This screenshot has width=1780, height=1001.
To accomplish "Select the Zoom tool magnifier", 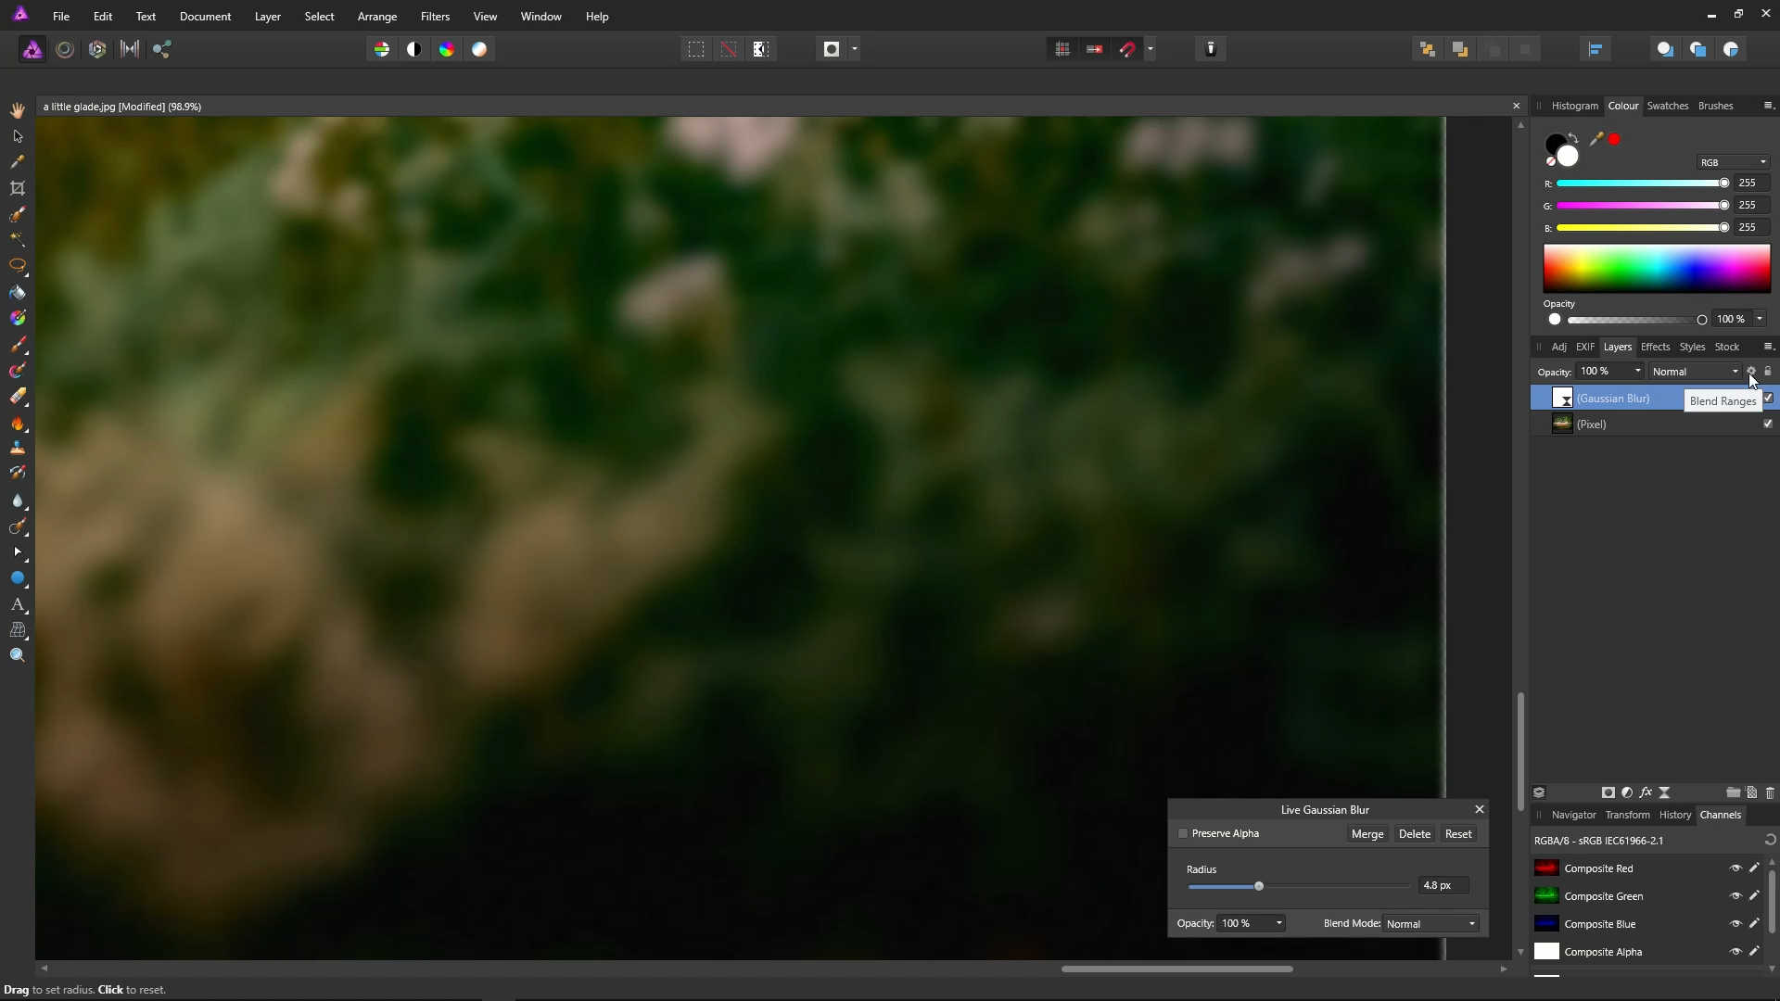I will (18, 655).
